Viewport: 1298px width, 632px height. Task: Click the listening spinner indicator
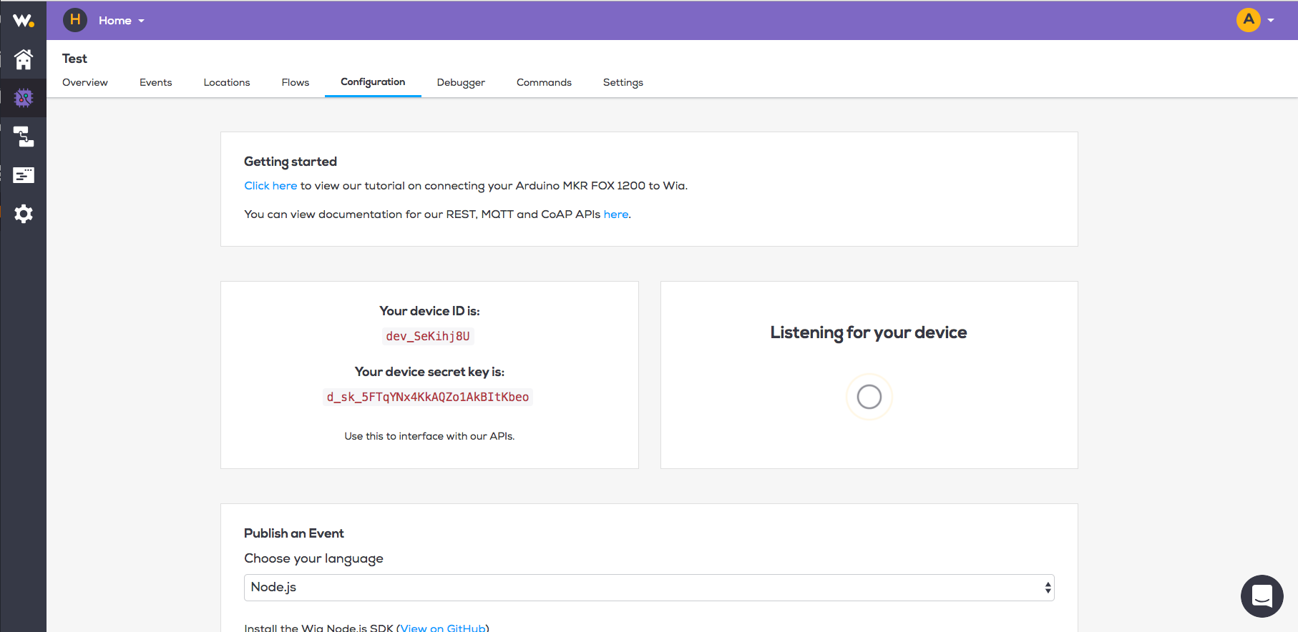[x=869, y=397]
